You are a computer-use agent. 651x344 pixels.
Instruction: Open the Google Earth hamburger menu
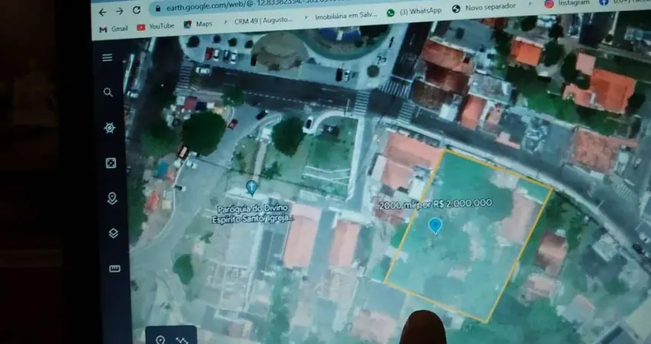point(107,57)
